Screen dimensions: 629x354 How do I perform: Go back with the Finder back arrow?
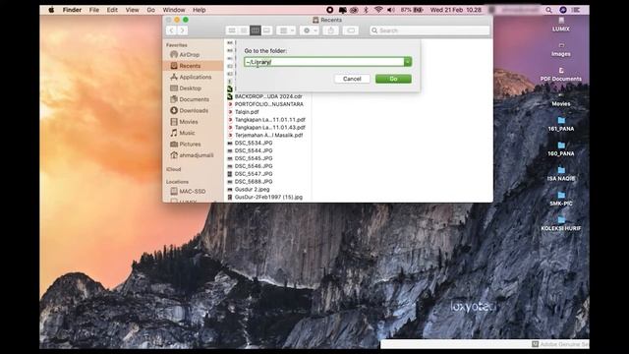point(171,30)
